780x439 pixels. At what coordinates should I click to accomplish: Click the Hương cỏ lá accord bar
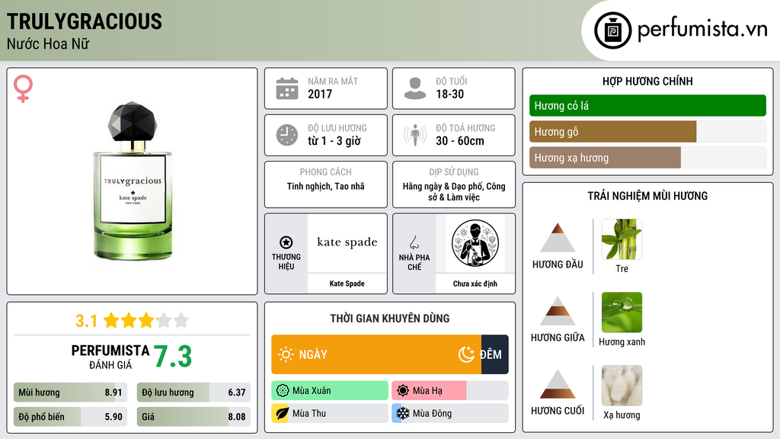647,105
